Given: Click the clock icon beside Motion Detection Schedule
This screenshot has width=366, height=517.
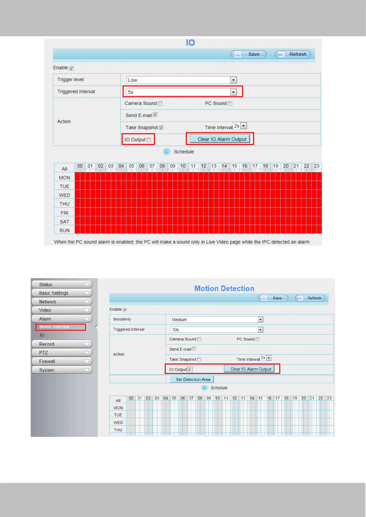Looking at the screenshot, I should pyautogui.click(x=204, y=388).
